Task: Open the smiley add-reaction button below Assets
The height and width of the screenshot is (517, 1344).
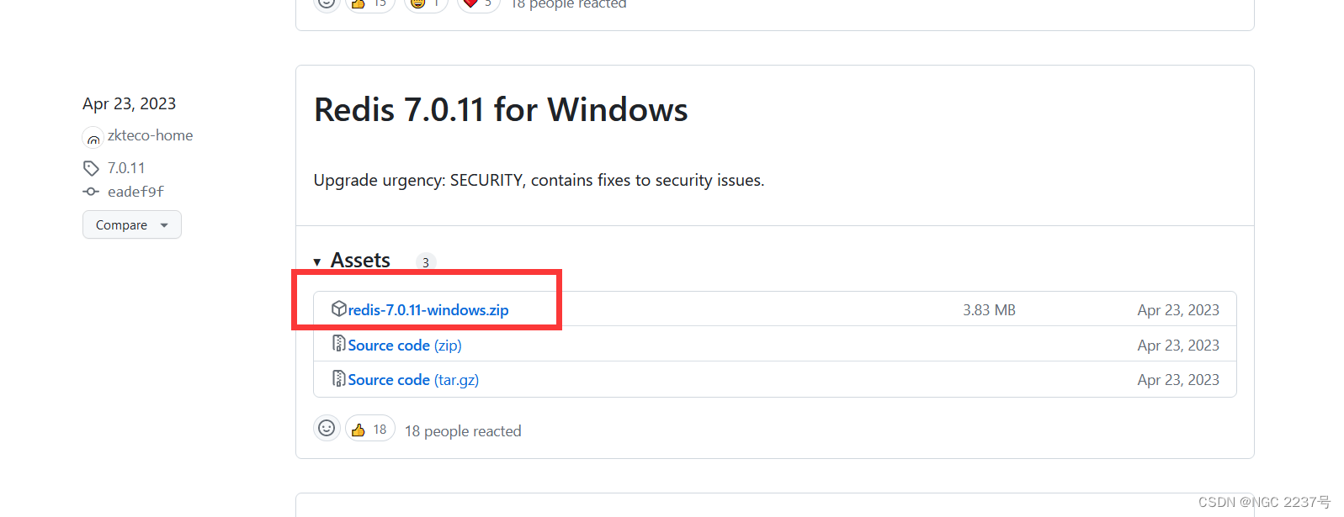Action: coord(327,429)
